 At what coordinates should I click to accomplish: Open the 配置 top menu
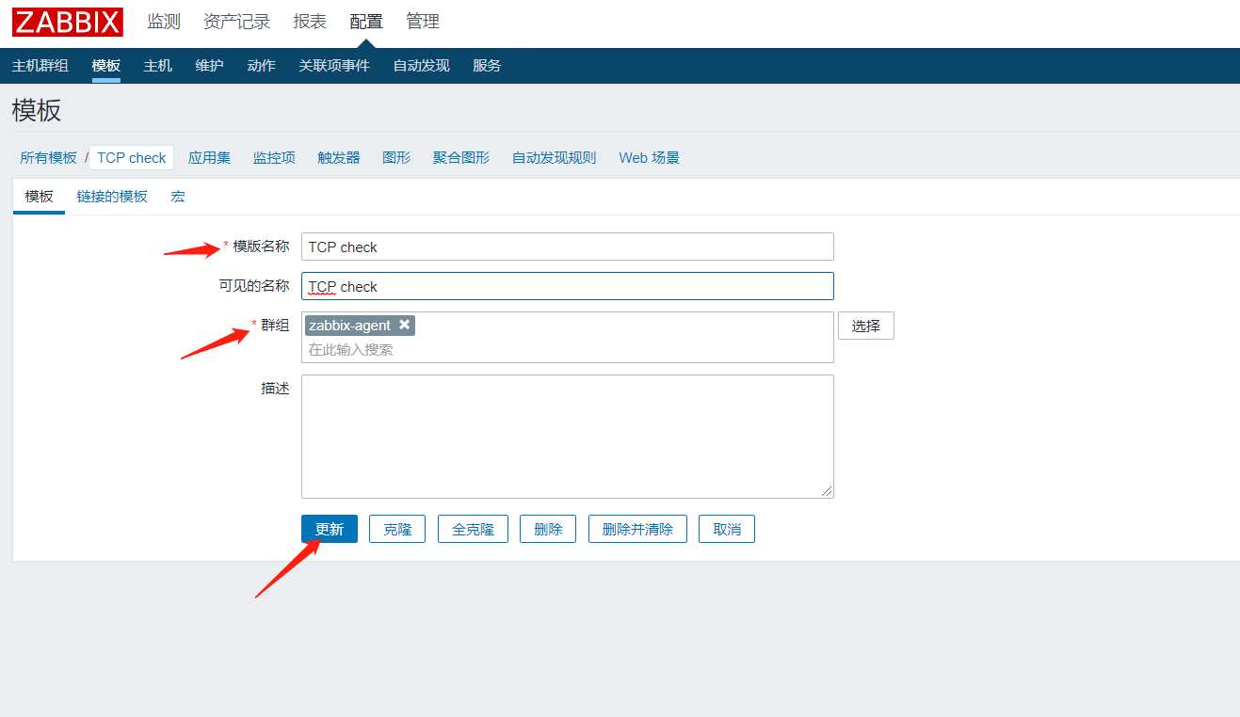pos(366,22)
